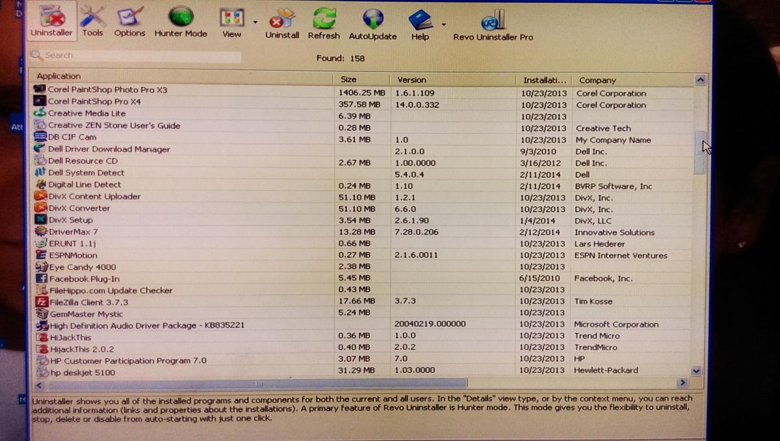Select DriverMax 7 icon
Image resolution: width=780 pixels, height=441 pixels.
42,231
